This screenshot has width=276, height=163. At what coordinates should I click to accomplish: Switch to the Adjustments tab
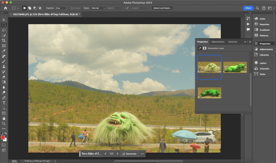click(218, 42)
